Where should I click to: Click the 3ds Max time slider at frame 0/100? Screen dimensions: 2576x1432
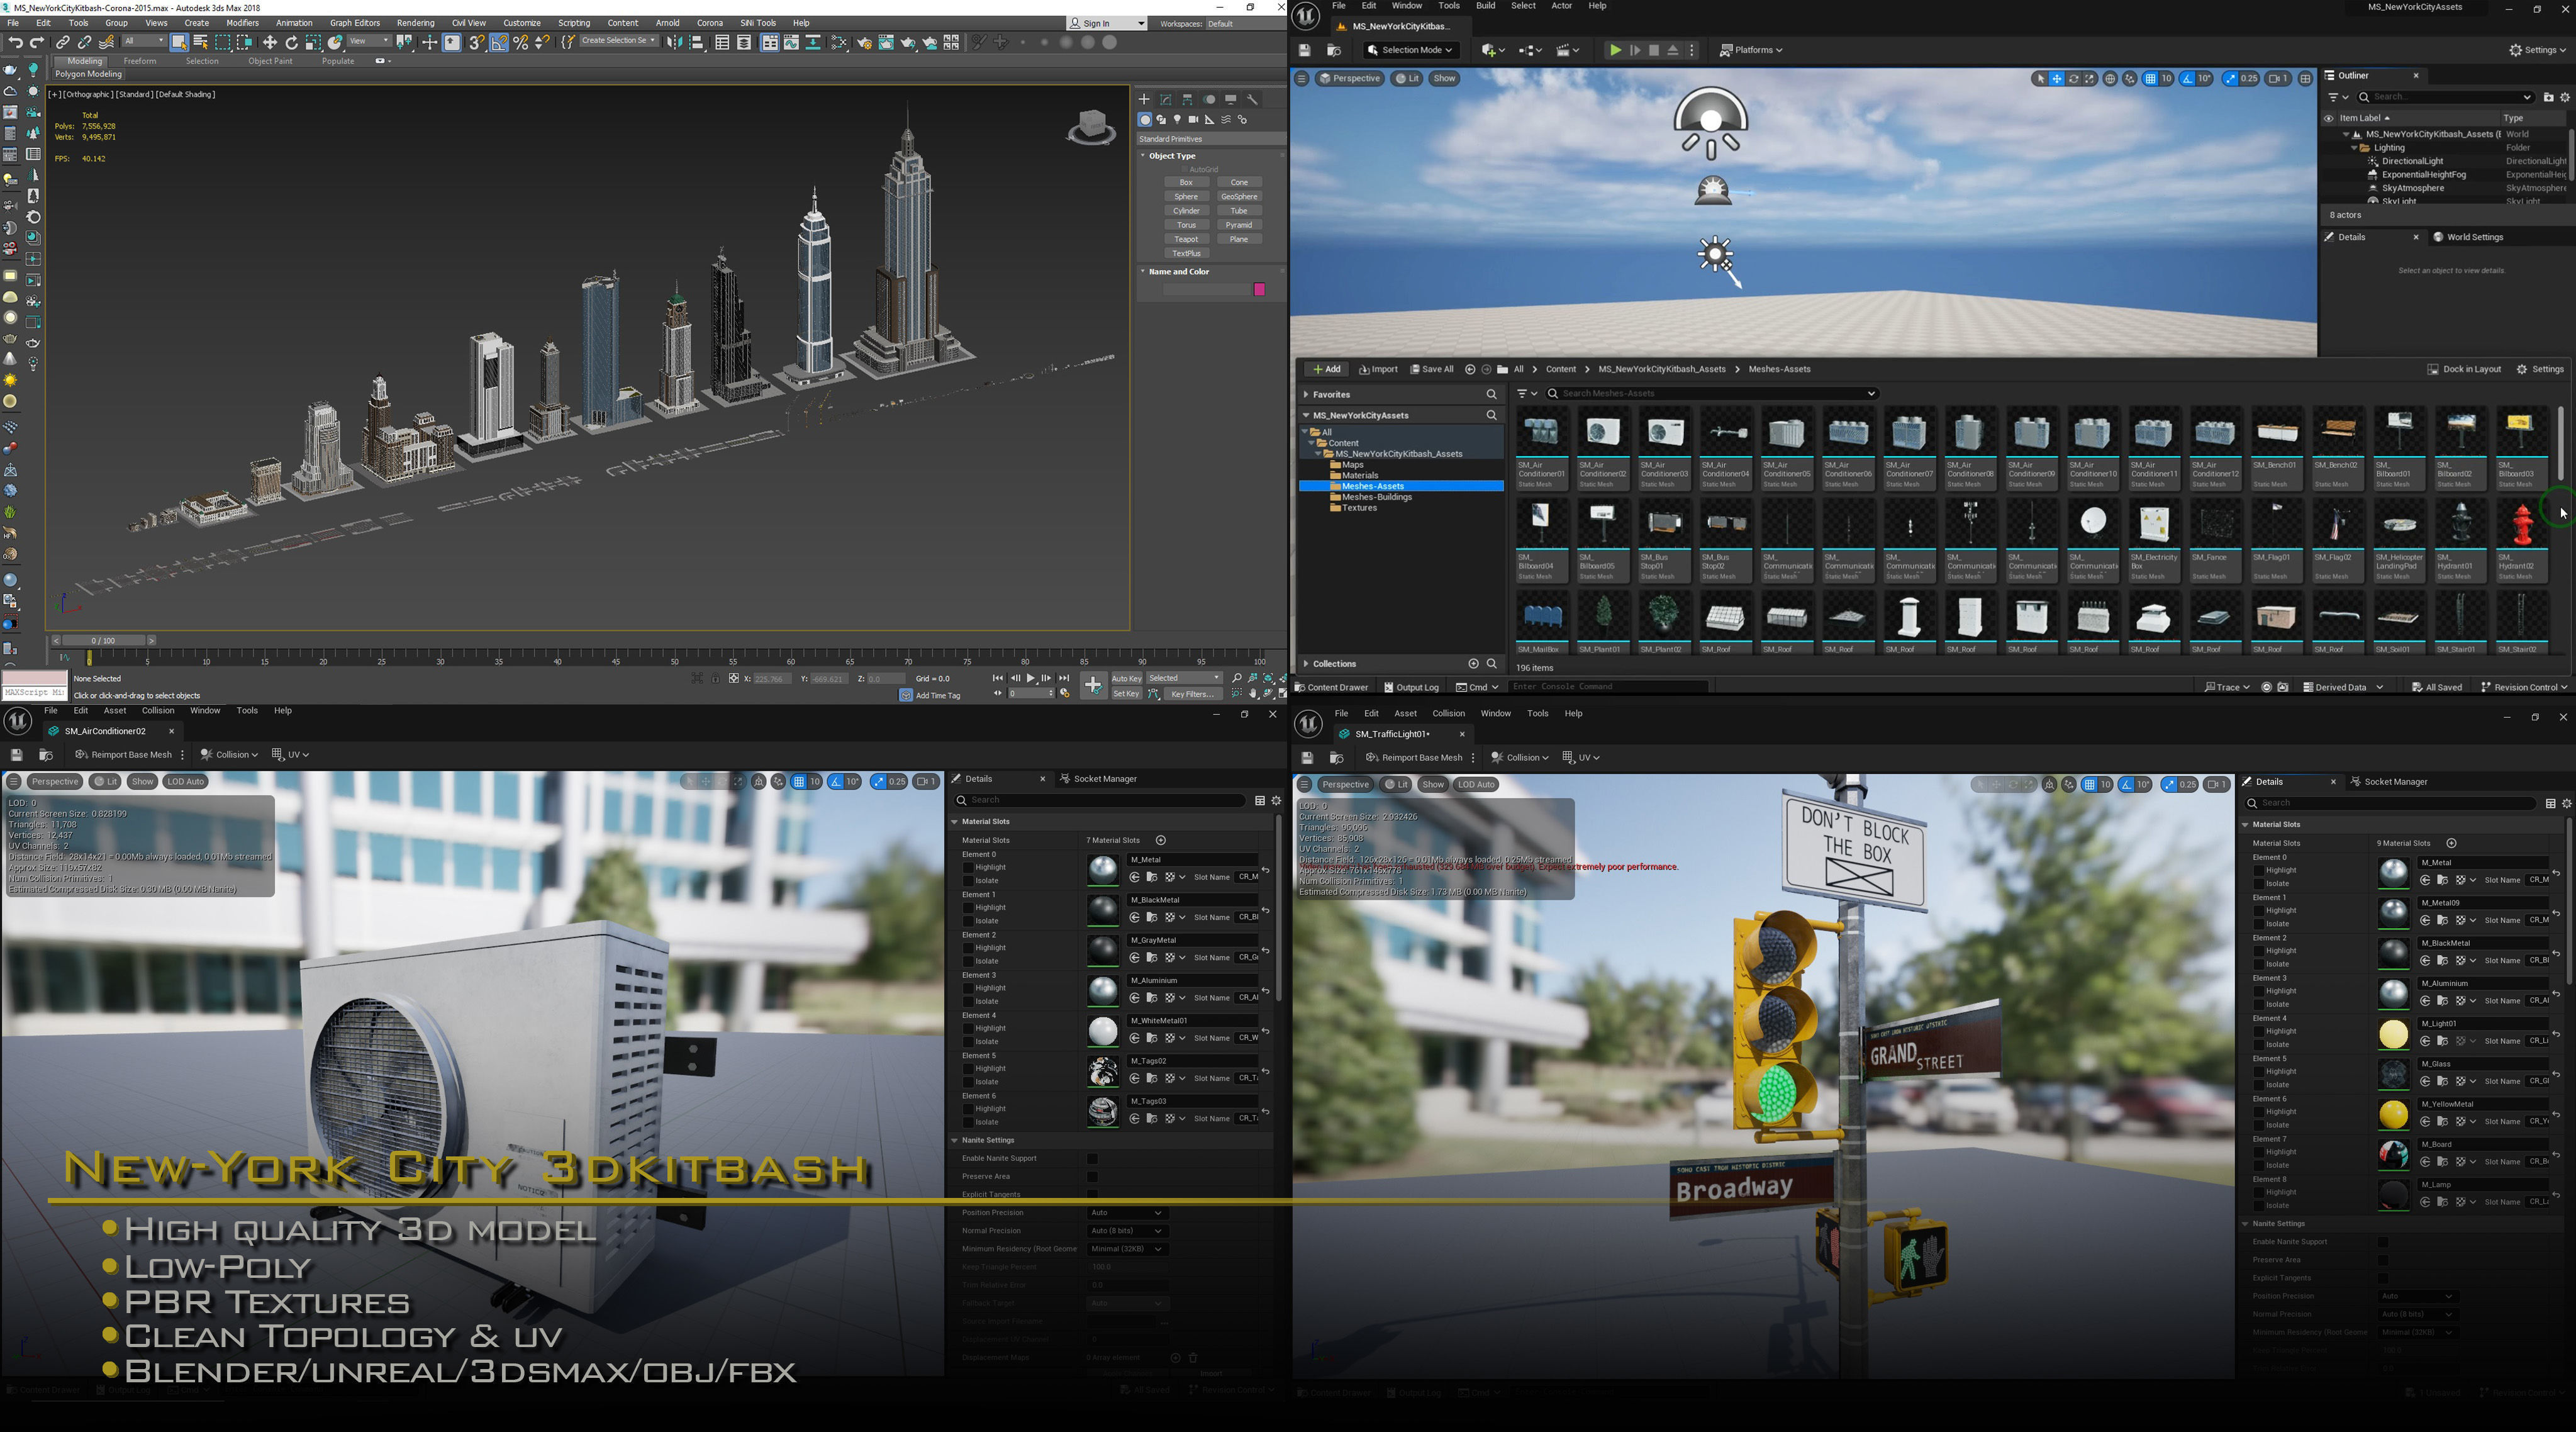click(103, 640)
